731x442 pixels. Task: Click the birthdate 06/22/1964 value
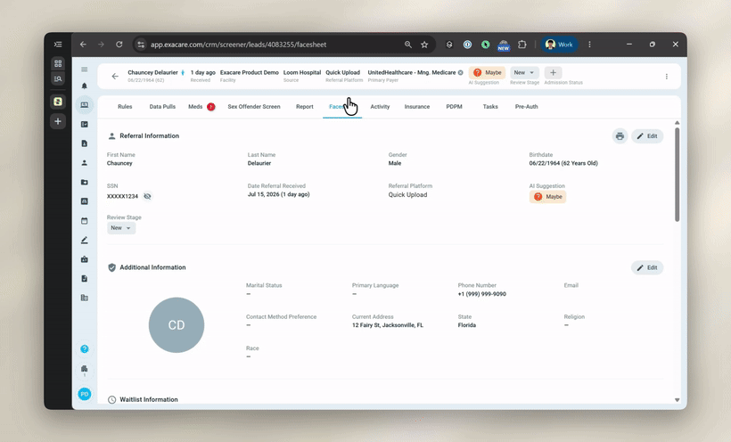(x=563, y=163)
